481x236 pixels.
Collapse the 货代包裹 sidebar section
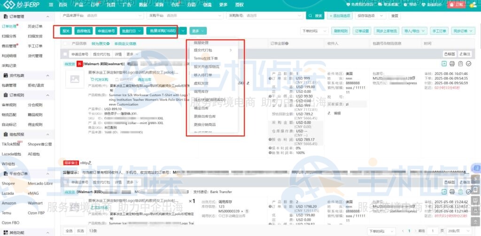47,76
